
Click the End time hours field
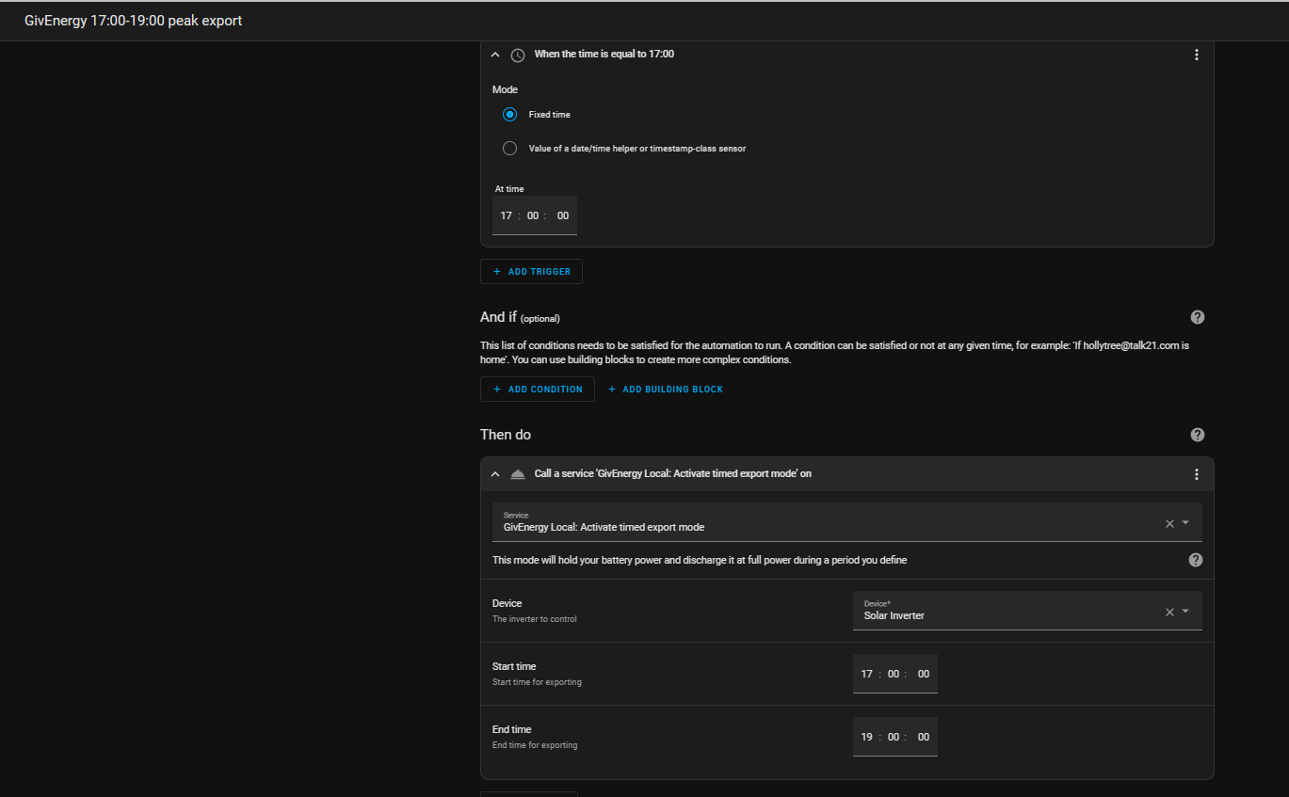(x=867, y=737)
